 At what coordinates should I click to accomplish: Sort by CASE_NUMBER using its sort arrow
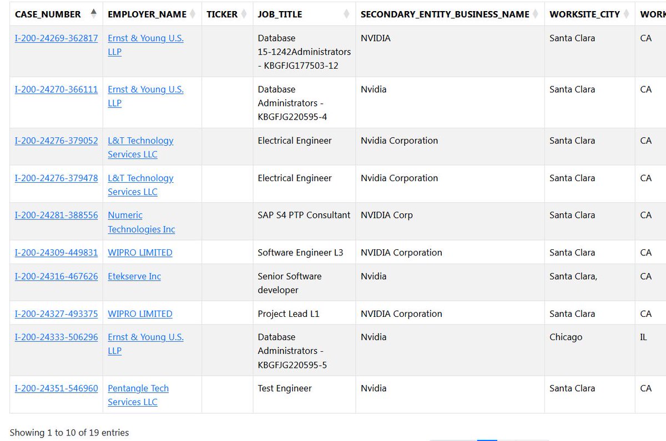[93, 13]
